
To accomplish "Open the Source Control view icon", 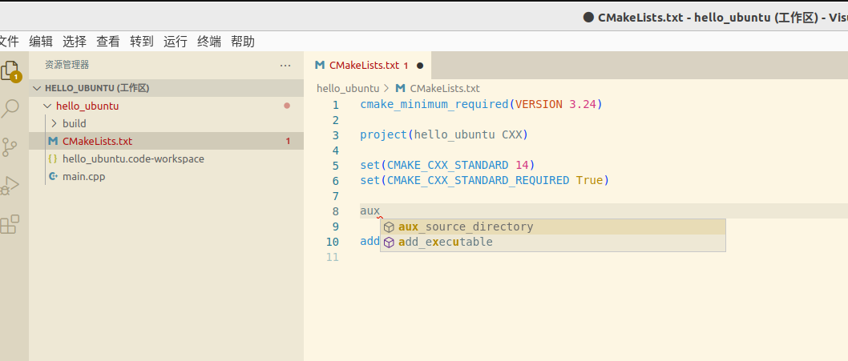I will tap(10, 147).
